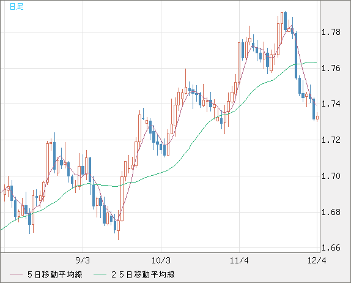Screen dimensions: 351x283
Task: Click the 25日移動平均線 legend label
Action: [x=143, y=274]
